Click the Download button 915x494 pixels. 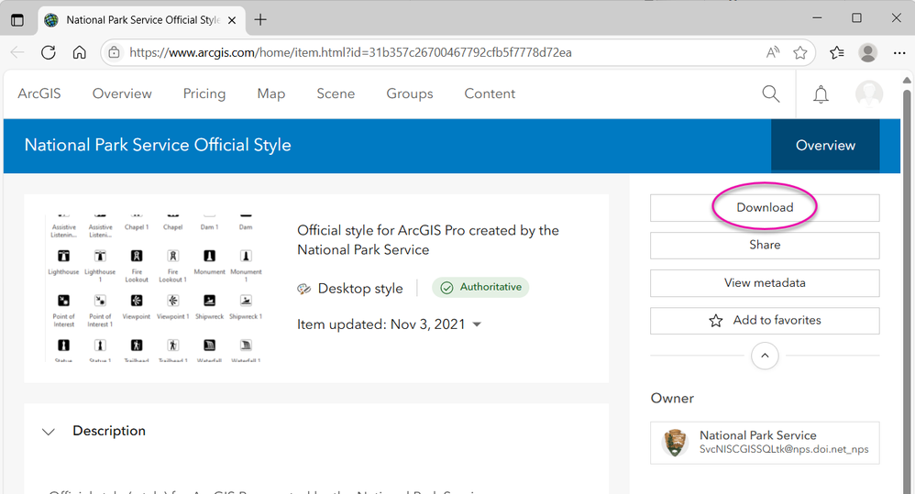pos(765,208)
